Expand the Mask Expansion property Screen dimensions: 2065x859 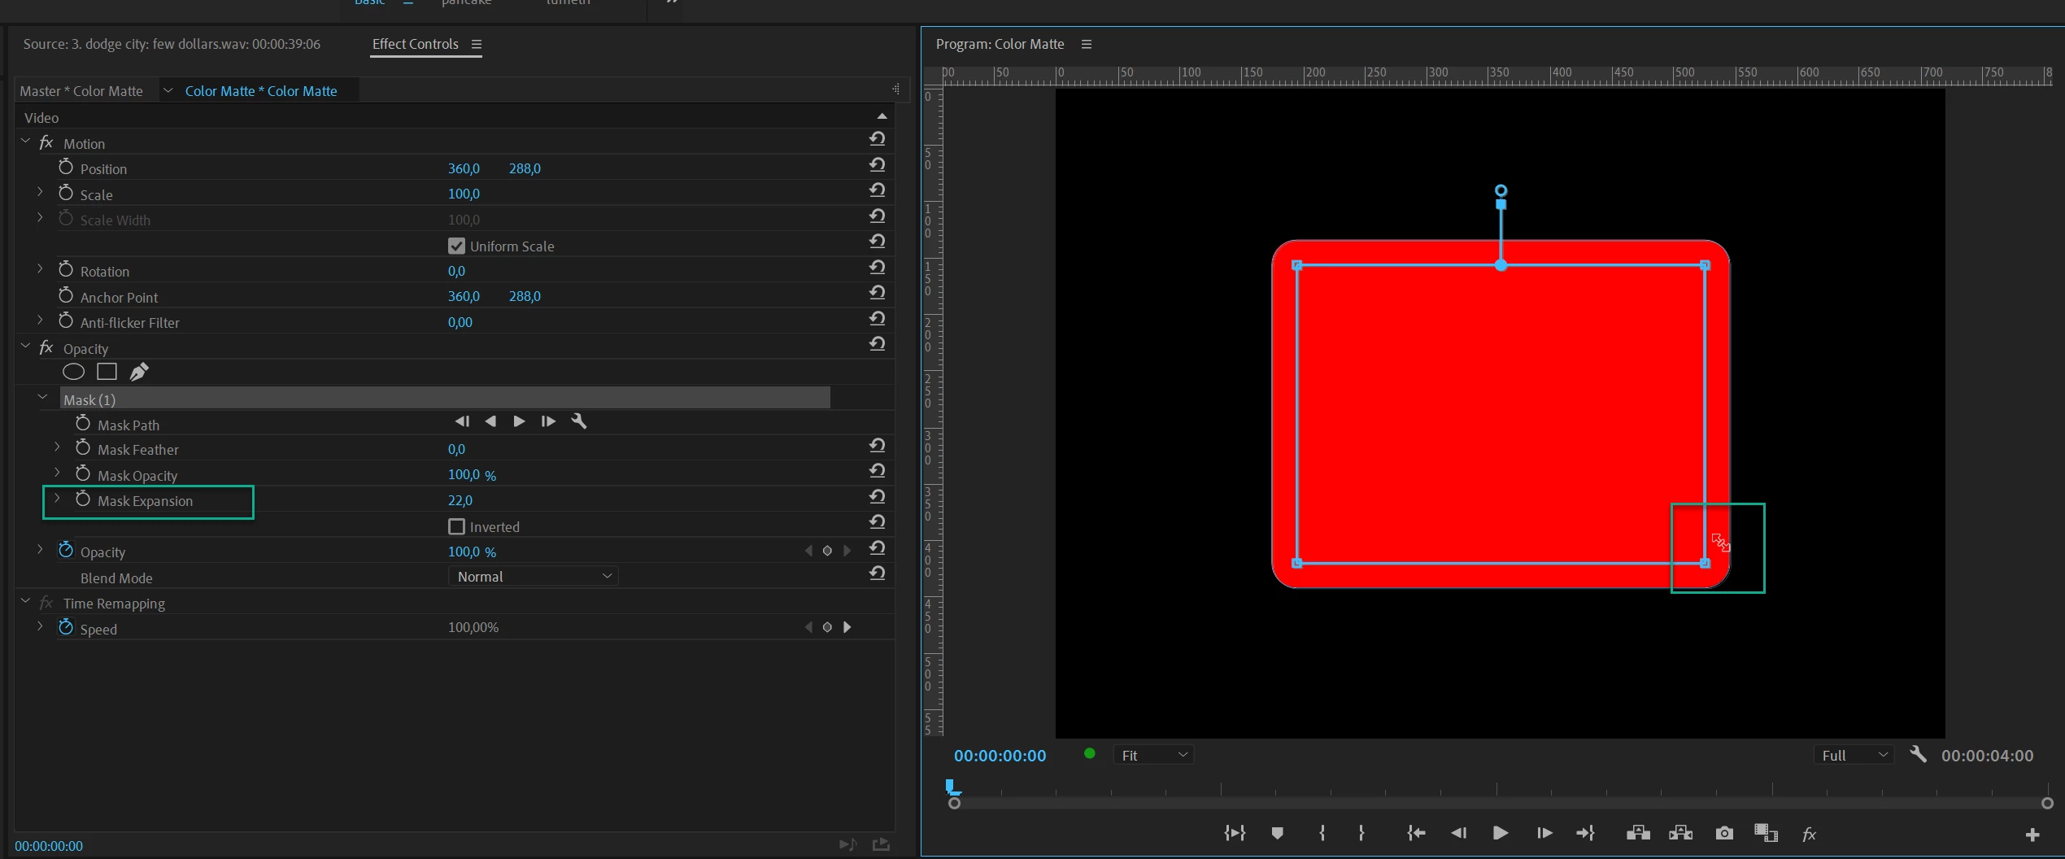click(57, 499)
